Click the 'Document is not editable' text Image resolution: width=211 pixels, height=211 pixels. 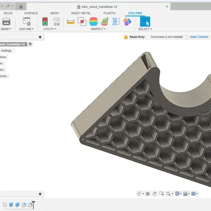click(167, 37)
